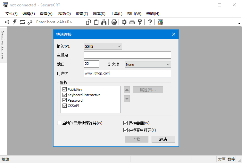
Task: Click the Paste clipboard icon
Action: (x=96, y=22)
